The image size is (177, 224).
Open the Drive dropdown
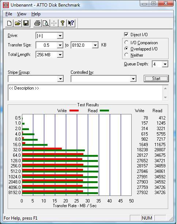pyautogui.click(x=60, y=35)
